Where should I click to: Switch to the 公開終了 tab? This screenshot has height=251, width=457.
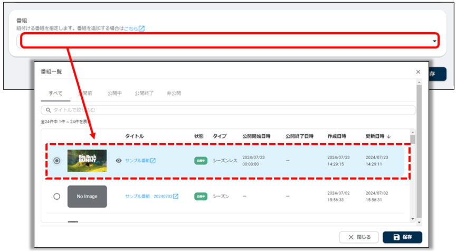pyautogui.click(x=144, y=93)
